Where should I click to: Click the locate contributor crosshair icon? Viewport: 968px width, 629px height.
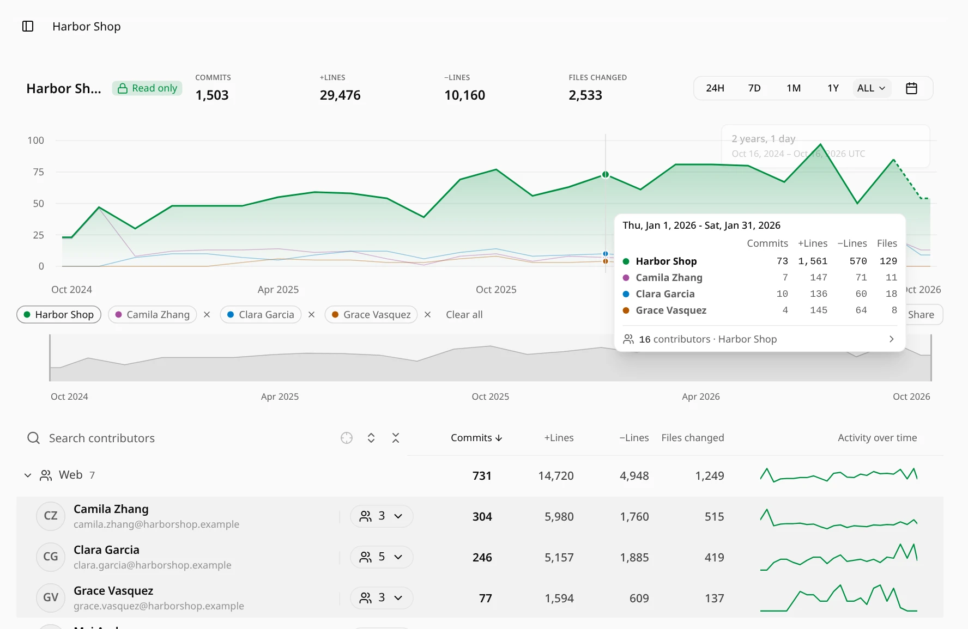point(347,438)
